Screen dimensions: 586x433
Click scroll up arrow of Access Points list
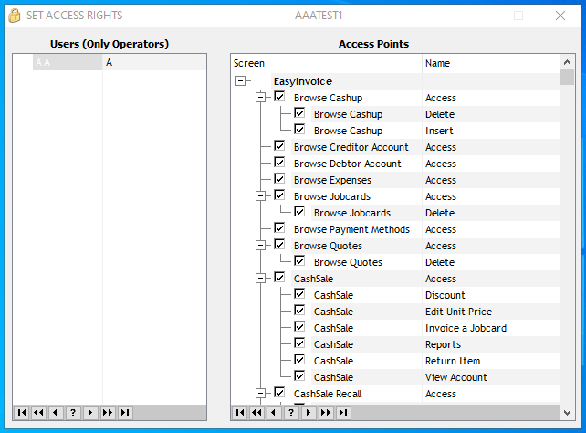tap(567, 62)
